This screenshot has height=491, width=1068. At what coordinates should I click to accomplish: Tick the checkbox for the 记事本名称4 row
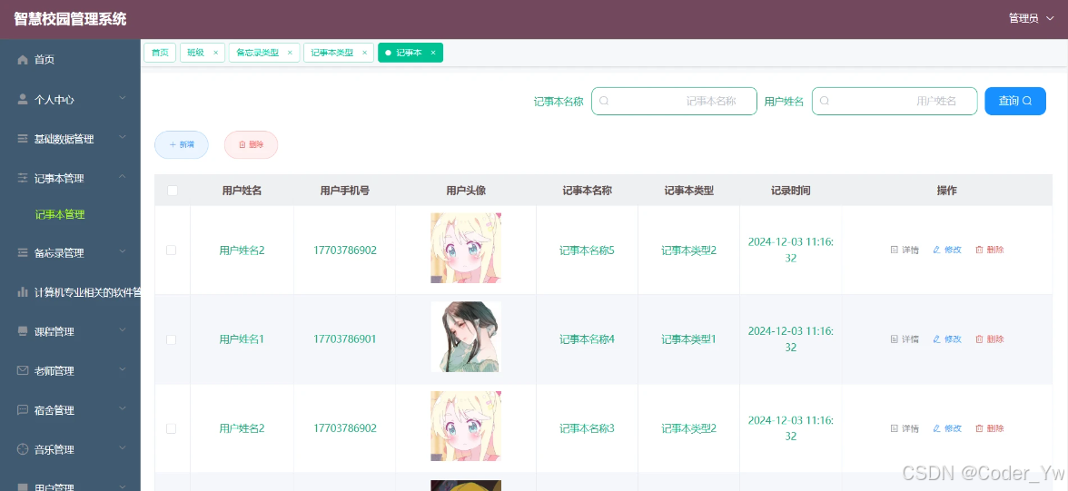click(172, 339)
